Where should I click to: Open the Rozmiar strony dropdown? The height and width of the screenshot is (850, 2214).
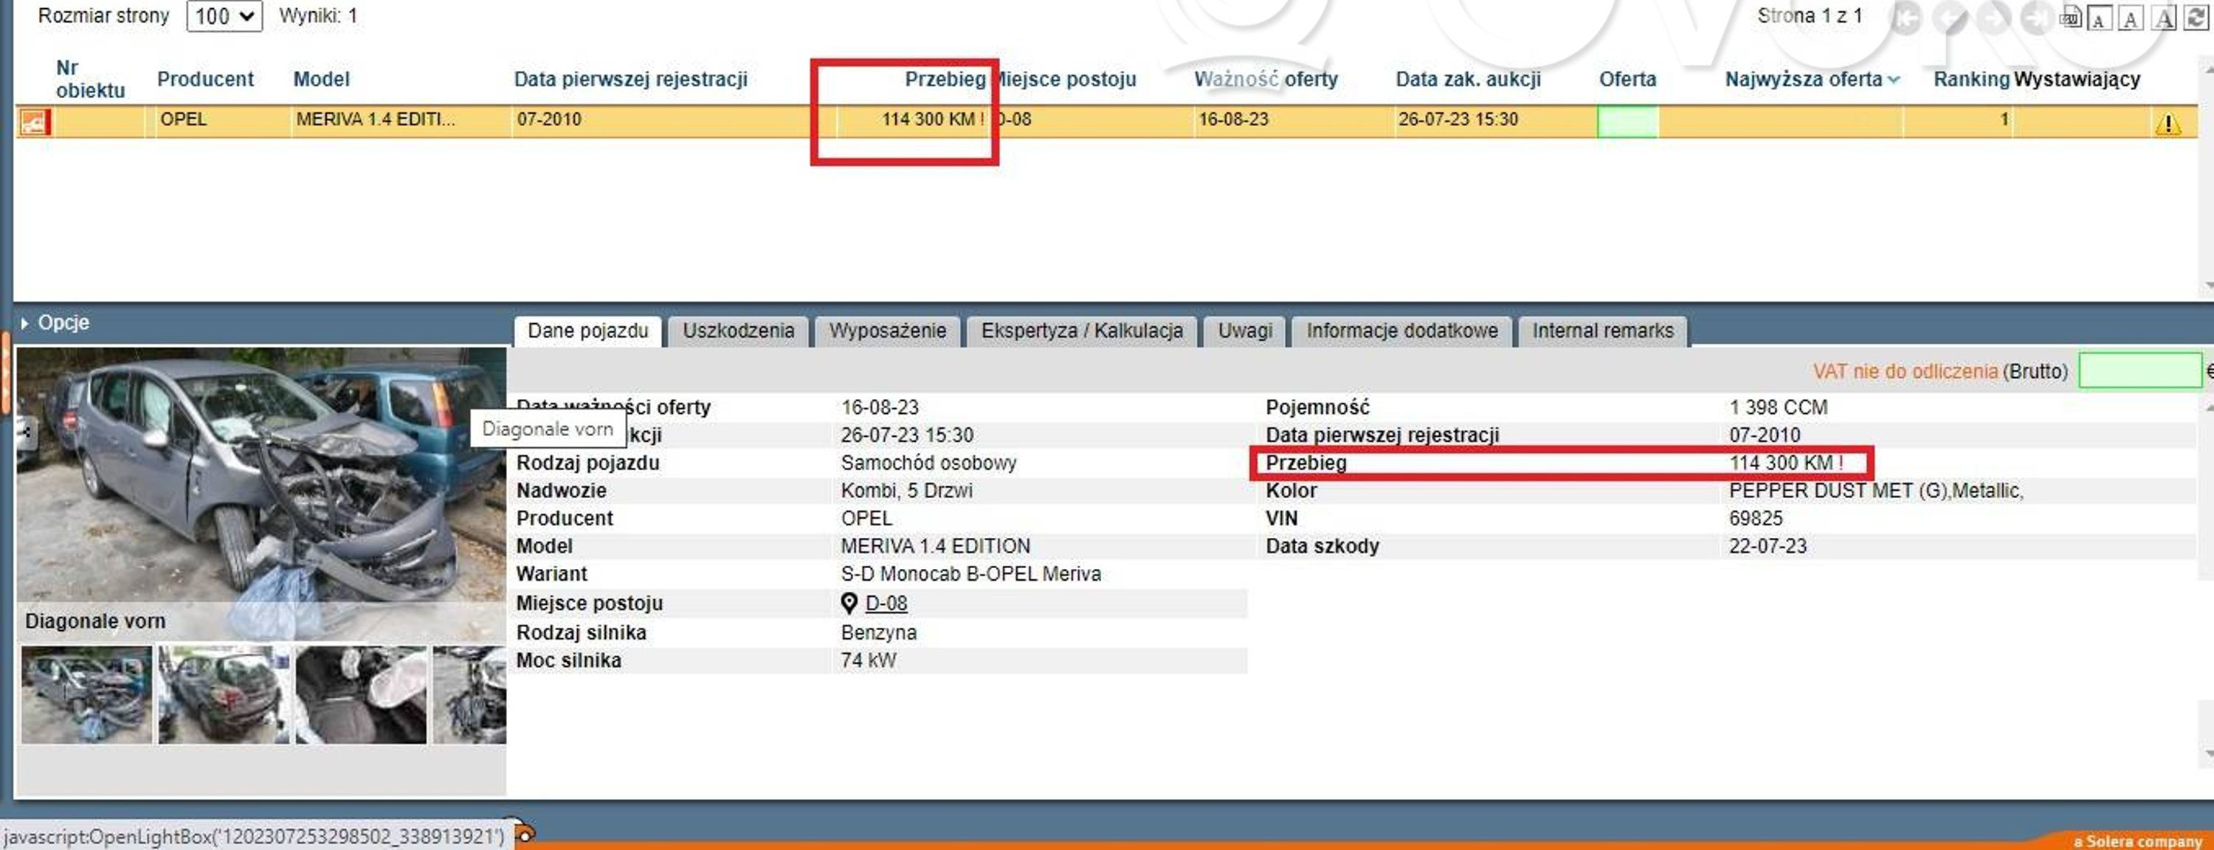point(224,16)
